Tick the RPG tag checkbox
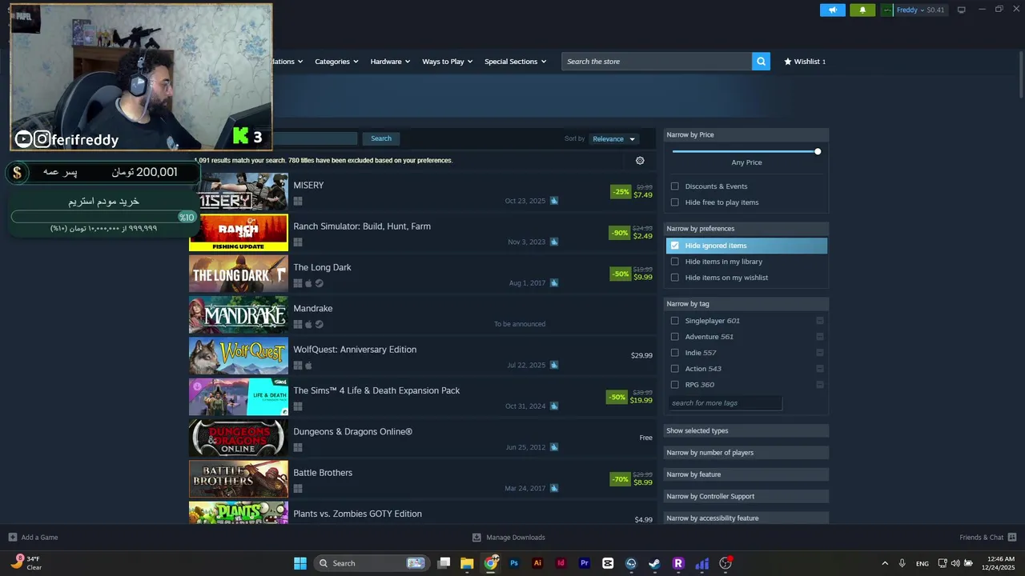 (x=674, y=385)
